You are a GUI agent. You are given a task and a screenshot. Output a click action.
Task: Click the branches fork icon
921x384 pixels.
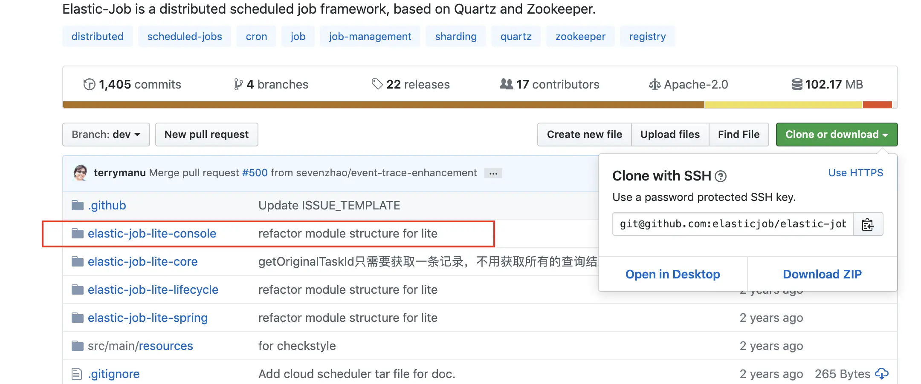point(238,84)
